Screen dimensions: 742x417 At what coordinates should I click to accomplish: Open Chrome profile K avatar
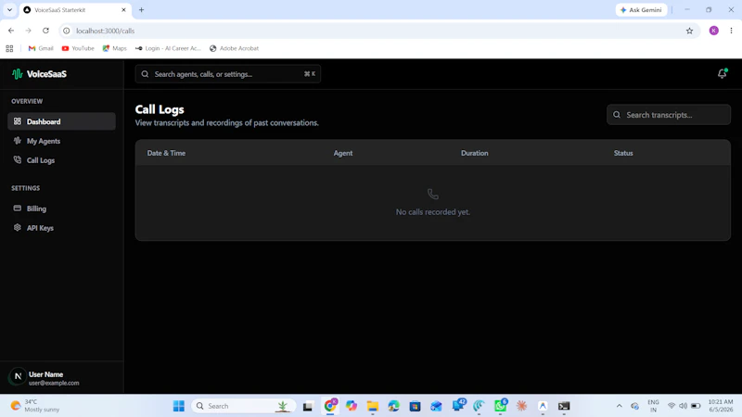713,31
